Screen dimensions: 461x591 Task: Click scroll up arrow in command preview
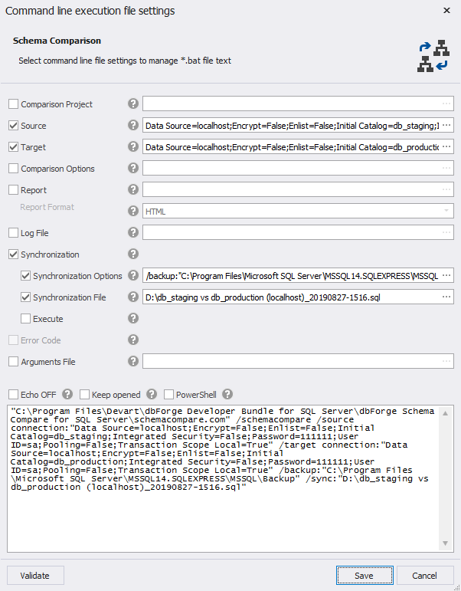446,413
